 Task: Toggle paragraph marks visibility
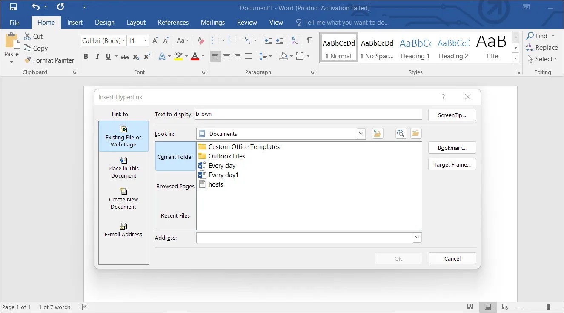coord(309,40)
